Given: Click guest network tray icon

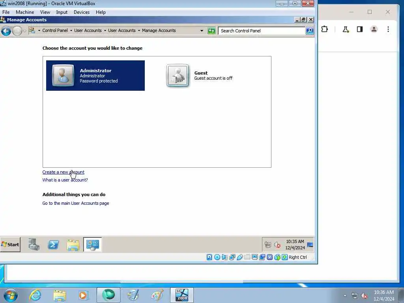Looking at the screenshot, I should click(268, 245).
